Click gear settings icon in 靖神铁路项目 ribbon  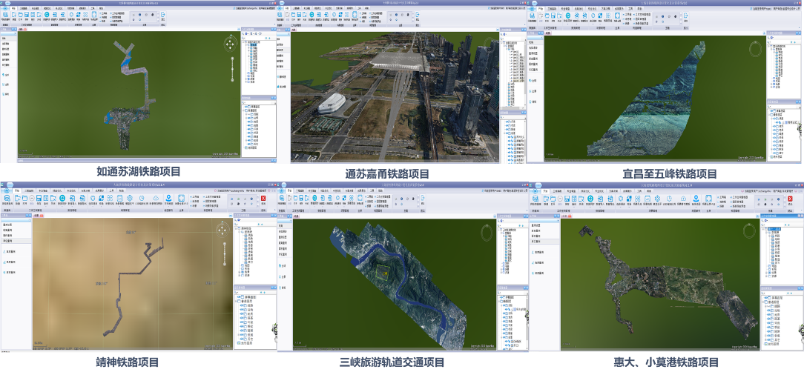coord(130,199)
